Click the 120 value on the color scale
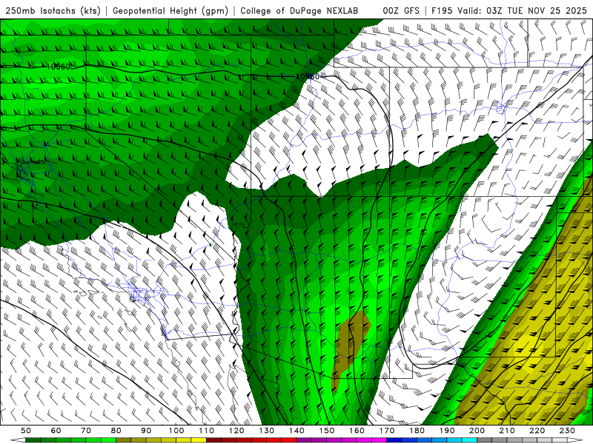The width and height of the screenshot is (593, 444). click(236, 431)
